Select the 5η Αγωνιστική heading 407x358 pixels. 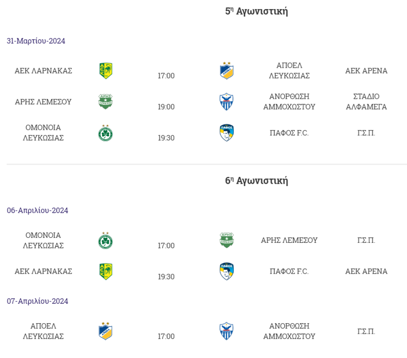pos(256,11)
